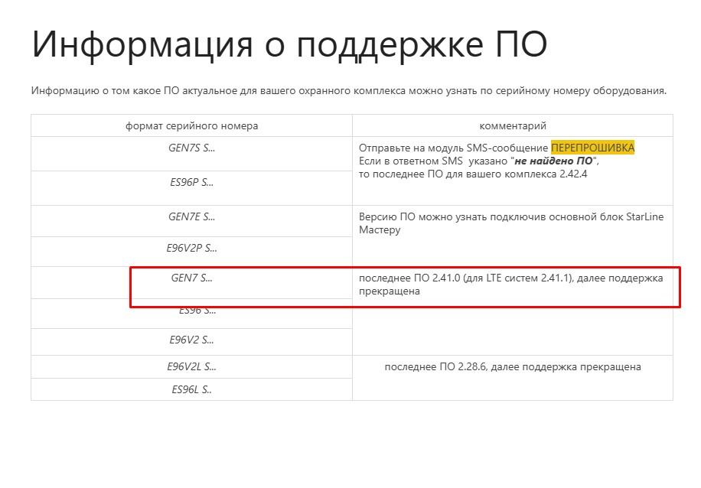Select the E96V2P S... serial format cell
This screenshot has width=701, height=488.
tap(191, 248)
